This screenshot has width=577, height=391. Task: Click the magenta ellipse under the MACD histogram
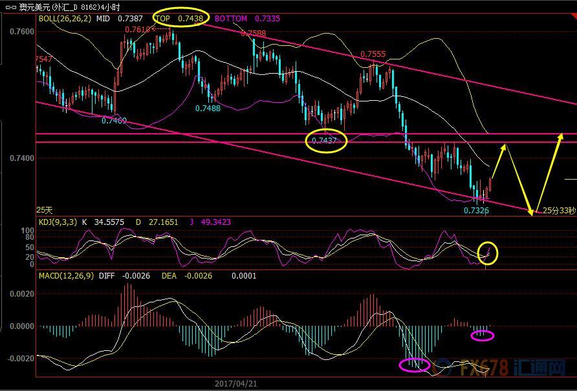point(483,335)
